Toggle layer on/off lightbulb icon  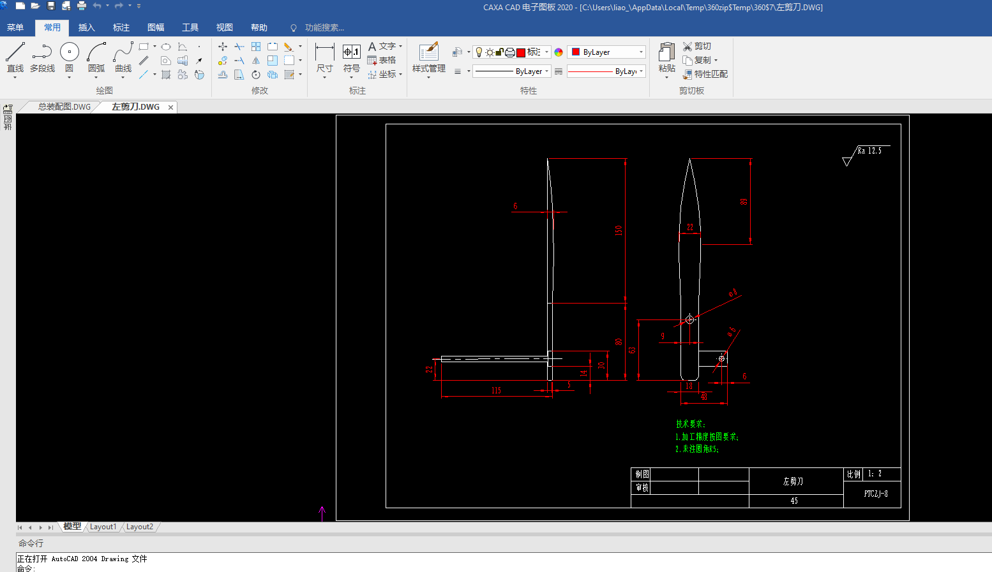(479, 52)
